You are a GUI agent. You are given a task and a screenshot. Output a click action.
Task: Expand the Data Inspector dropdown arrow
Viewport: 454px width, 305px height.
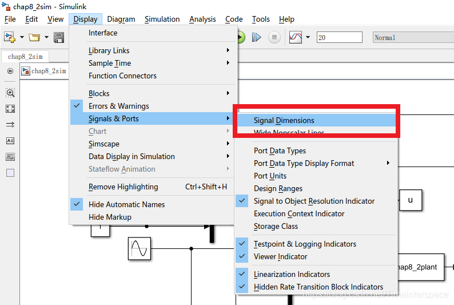[308, 37]
